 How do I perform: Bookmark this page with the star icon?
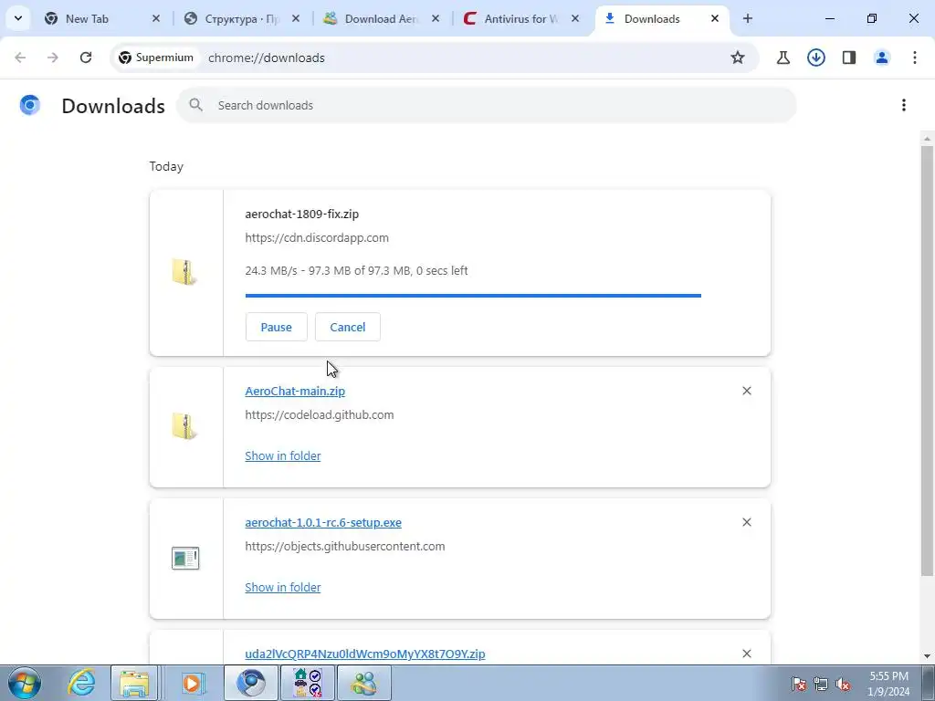pos(738,58)
